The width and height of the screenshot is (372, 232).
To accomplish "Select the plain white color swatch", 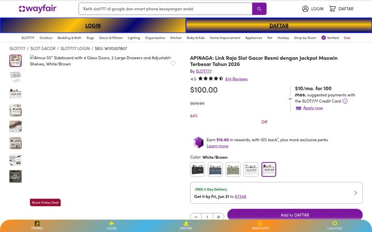I will coord(251,170).
